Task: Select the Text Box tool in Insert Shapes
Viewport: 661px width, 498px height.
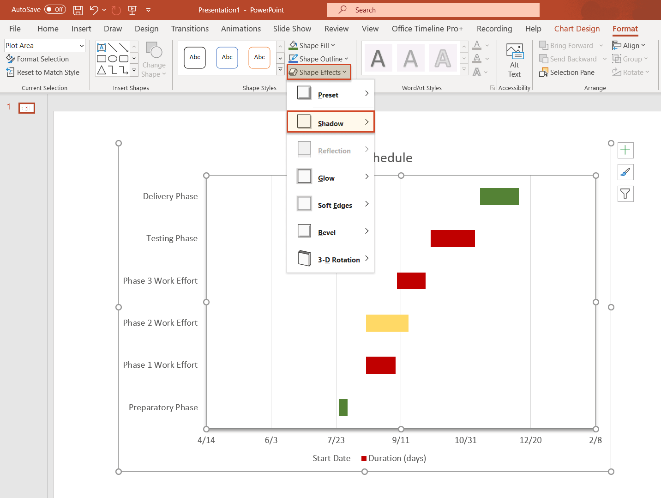Action: click(x=102, y=47)
